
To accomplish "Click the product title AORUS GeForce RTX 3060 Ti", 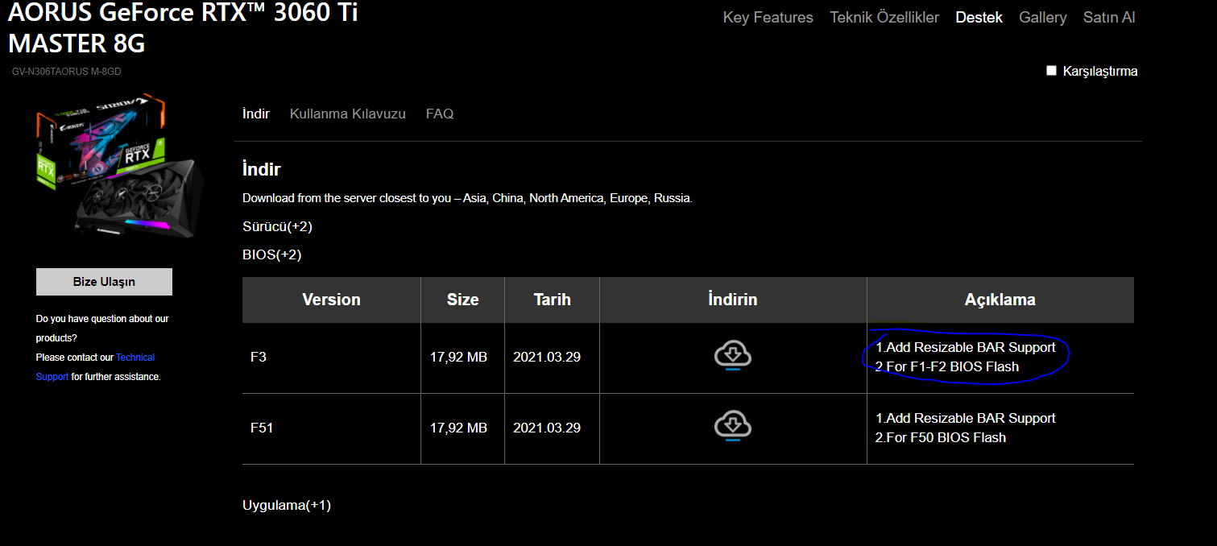I will [183, 27].
